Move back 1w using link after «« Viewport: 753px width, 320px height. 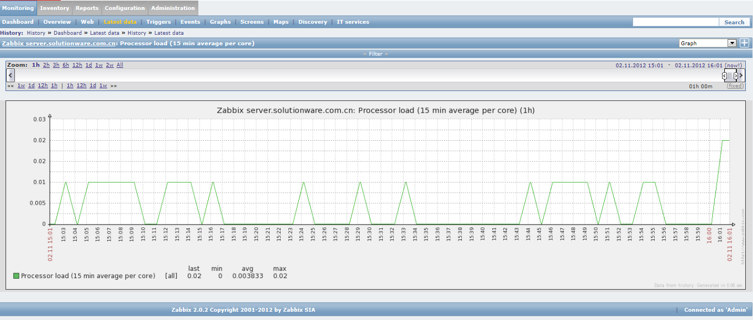point(21,86)
